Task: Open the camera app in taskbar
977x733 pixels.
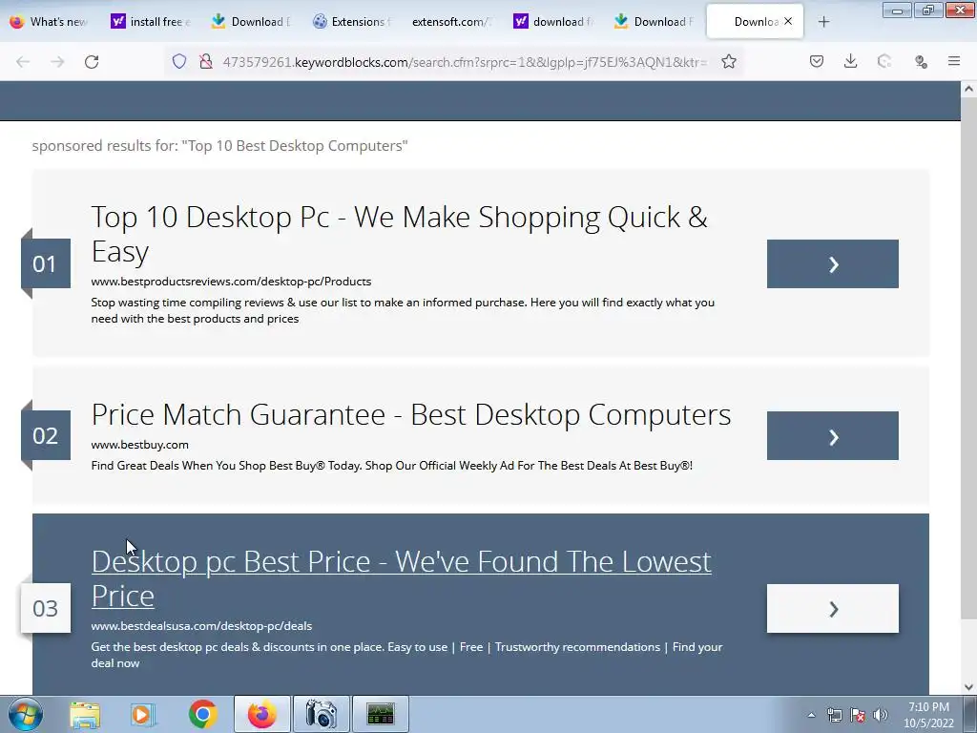Action: (x=321, y=714)
